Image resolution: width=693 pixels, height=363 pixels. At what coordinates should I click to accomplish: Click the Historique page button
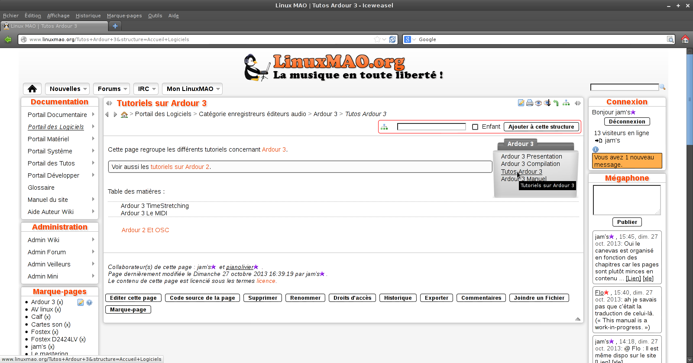click(x=398, y=298)
